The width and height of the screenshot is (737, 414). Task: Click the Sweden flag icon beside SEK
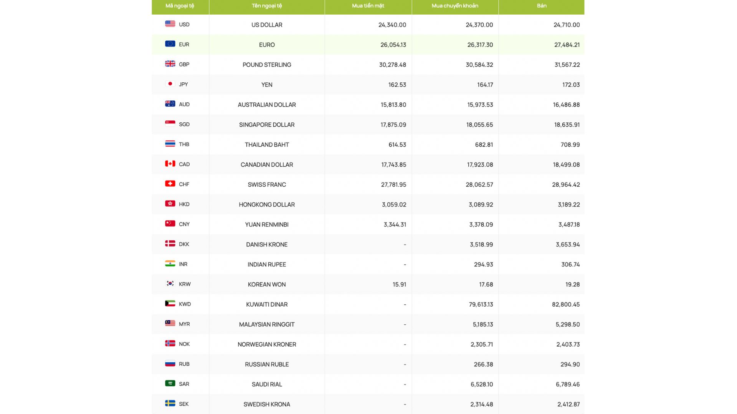[x=170, y=403]
